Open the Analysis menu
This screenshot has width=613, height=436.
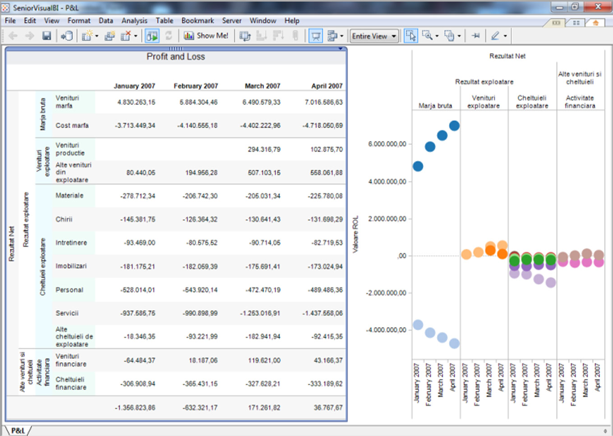(x=134, y=21)
